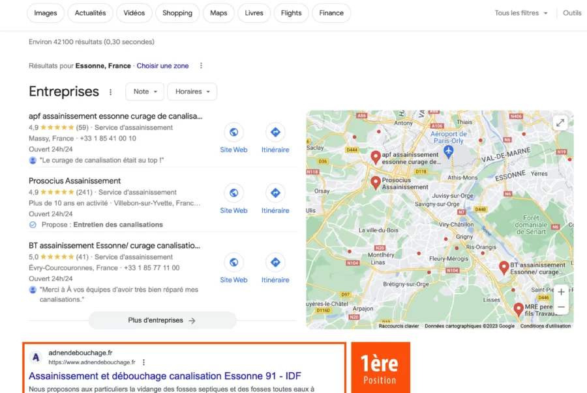Open the adnendebouchage.fr result options menu
Viewport: 587px width, 393px height.
tap(143, 362)
